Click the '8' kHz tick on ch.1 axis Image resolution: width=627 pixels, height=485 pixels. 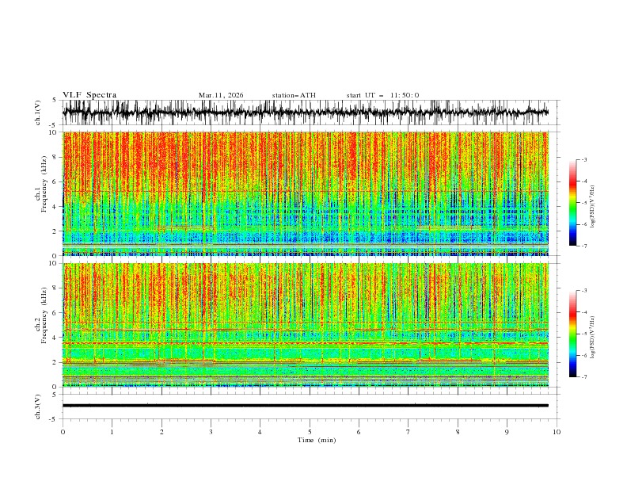pyautogui.click(x=55, y=157)
